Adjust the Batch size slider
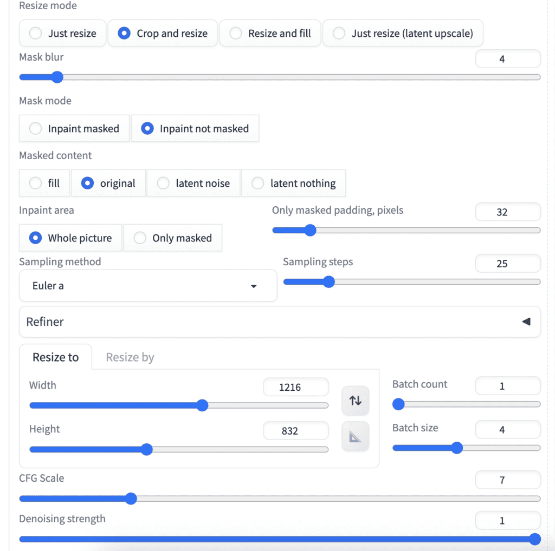Image resolution: width=555 pixels, height=551 pixels. coord(467,448)
